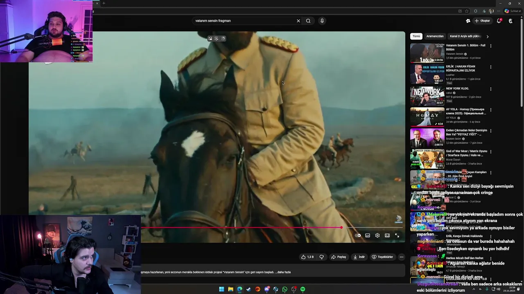The height and width of the screenshot is (294, 524).
Task: Open YouTube notifications bell
Action: coord(499,21)
